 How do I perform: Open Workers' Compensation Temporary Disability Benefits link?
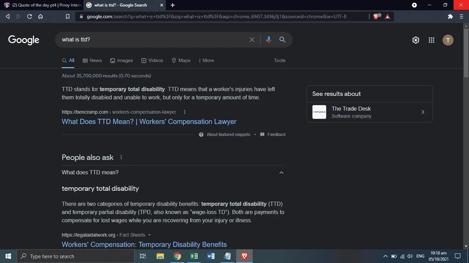point(144,245)
